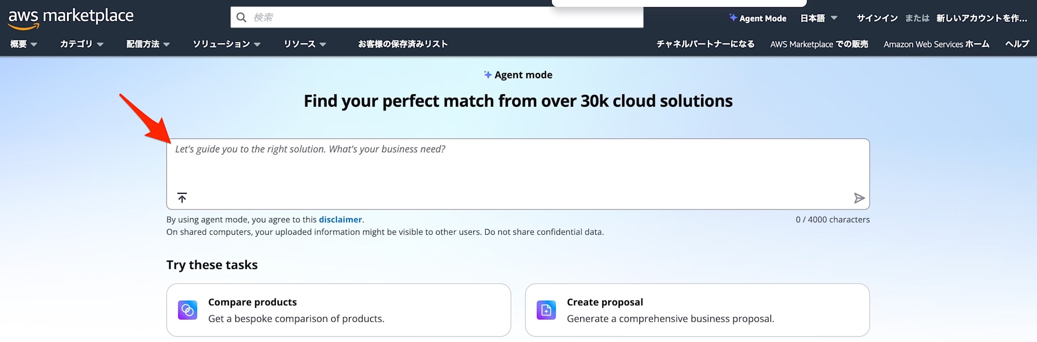1037x342 pixels.
Task: Click the サインイン link
Action: (x=877, y=18)
